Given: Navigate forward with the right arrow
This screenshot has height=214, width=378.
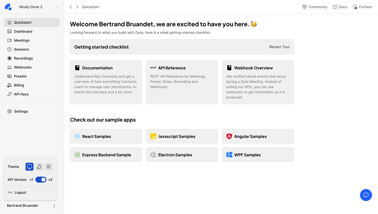Looking at the screenshot, I should [77, 7].
